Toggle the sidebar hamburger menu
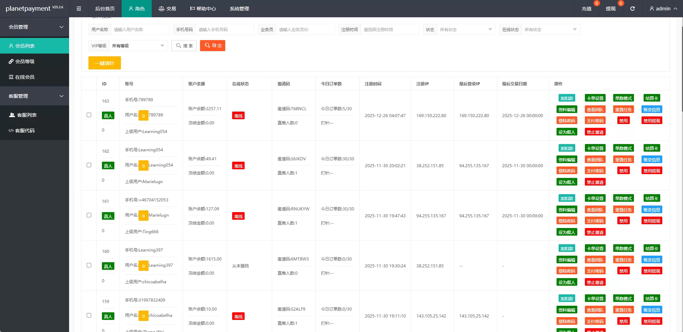Image resolution: width=683 pixels, height=332 pixels. click(x=79, y=9)
